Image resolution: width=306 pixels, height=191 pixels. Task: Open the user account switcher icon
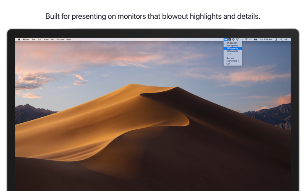276,39
